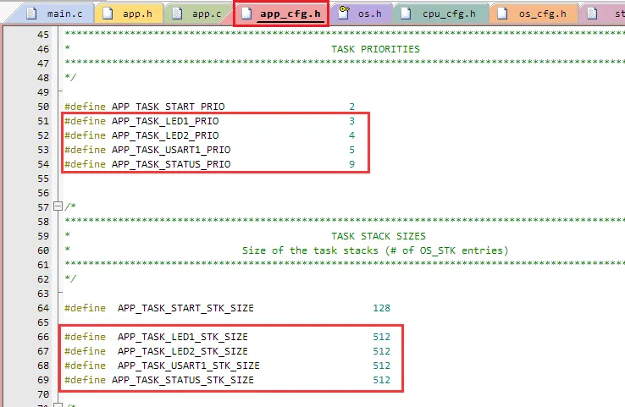Click line number 64 in the gutter
The image size is (625, 407).
[42, 308]
